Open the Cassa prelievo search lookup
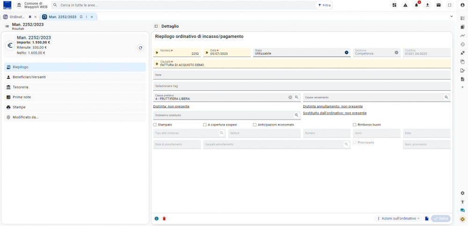Screen dimensions: 468x226 pos(296,97)
